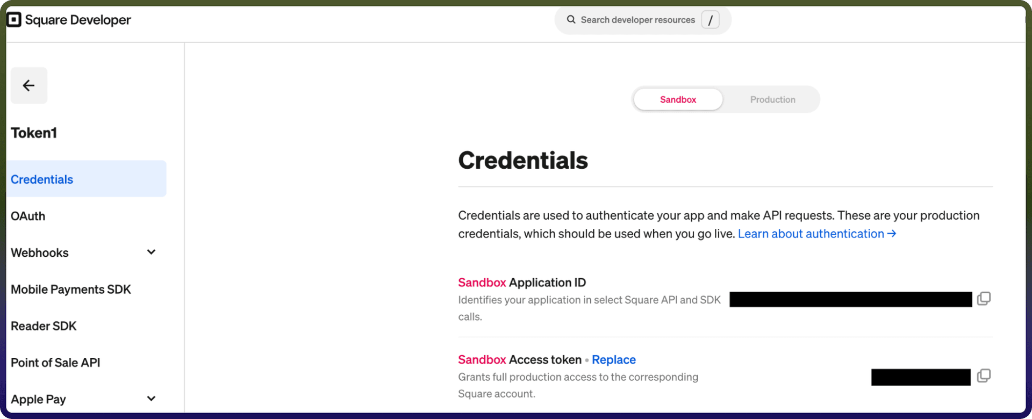Copy the Sandbox Access token
The image size is (1032, 419).
click(x=984, y=376)
